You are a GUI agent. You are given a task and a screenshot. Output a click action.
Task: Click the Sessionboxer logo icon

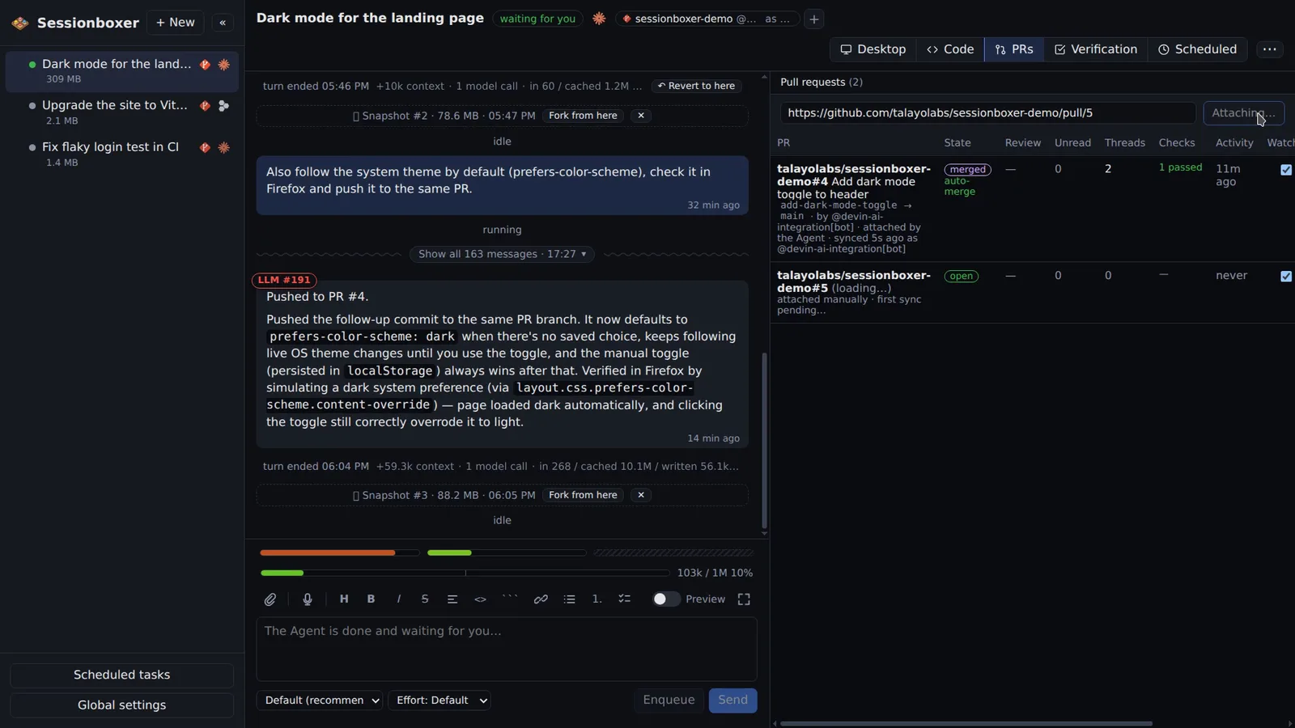[20, 23]
